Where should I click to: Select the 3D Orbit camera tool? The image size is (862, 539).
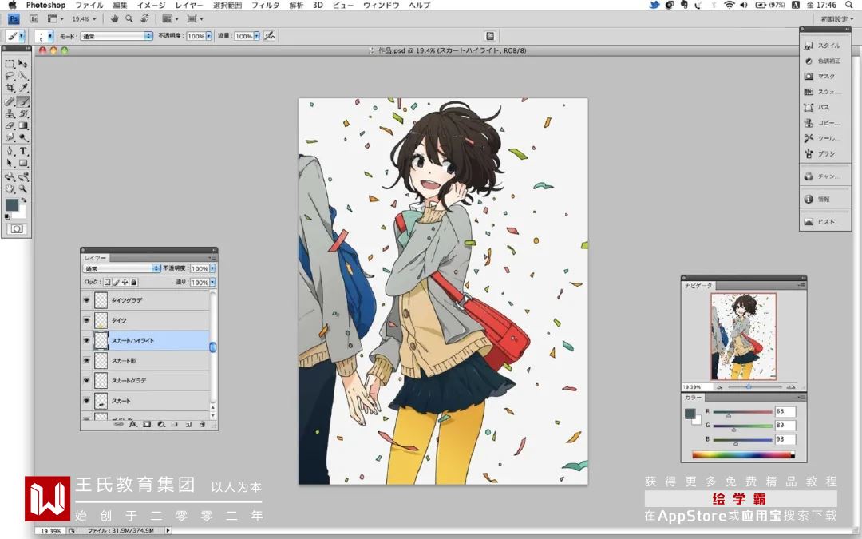(x=23, y=176)
